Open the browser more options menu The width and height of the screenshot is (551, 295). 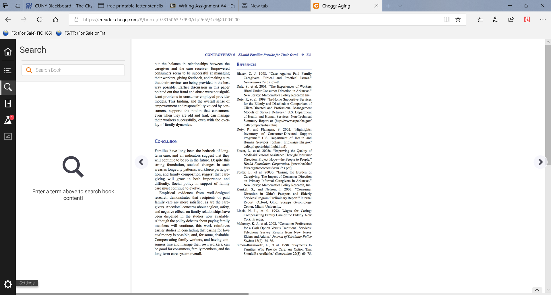[x=543, y=19]
